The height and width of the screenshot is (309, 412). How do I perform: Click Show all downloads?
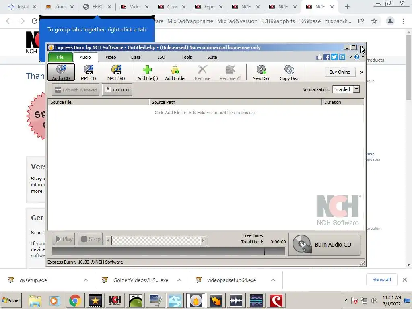pyautogui.click(x=381, y=280)
